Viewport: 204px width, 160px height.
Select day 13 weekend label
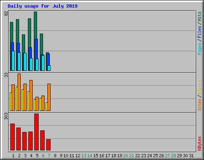84,156
